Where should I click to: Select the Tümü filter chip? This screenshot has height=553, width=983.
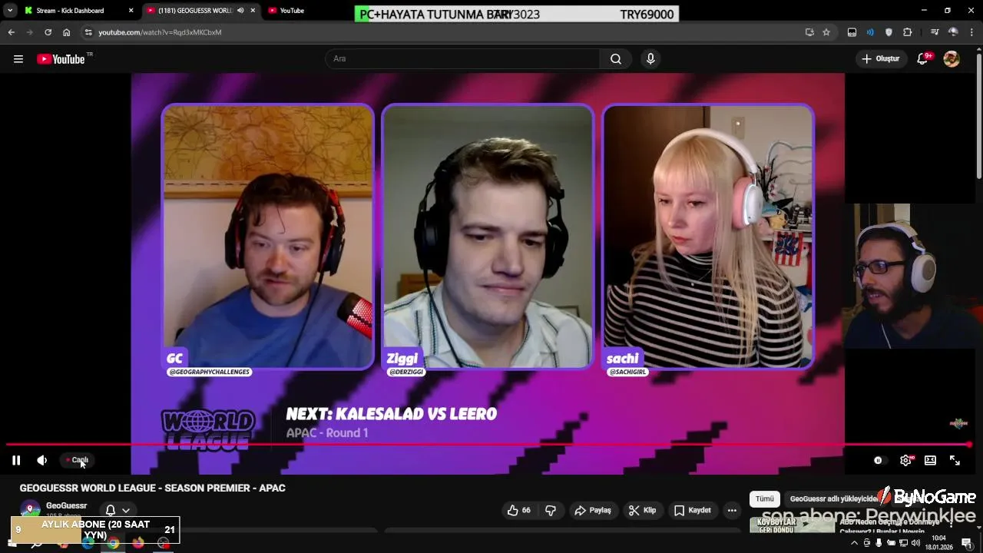click(765, 498)
